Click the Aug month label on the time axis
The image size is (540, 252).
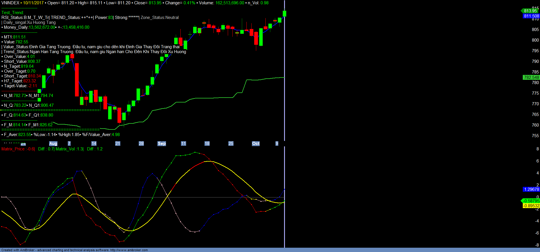53,144
